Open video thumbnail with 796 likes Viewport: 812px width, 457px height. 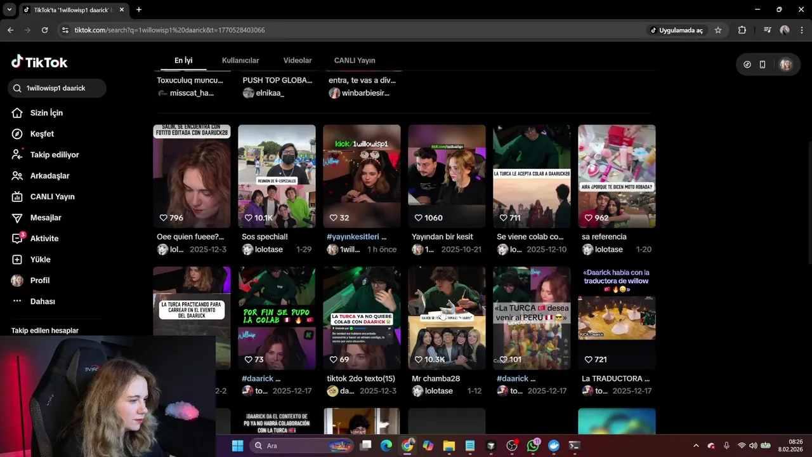tap(192, 176)
